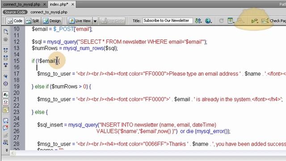Click Collapse Full Tag icon
This screenshot has width=286, height=161.
(6, 50)
